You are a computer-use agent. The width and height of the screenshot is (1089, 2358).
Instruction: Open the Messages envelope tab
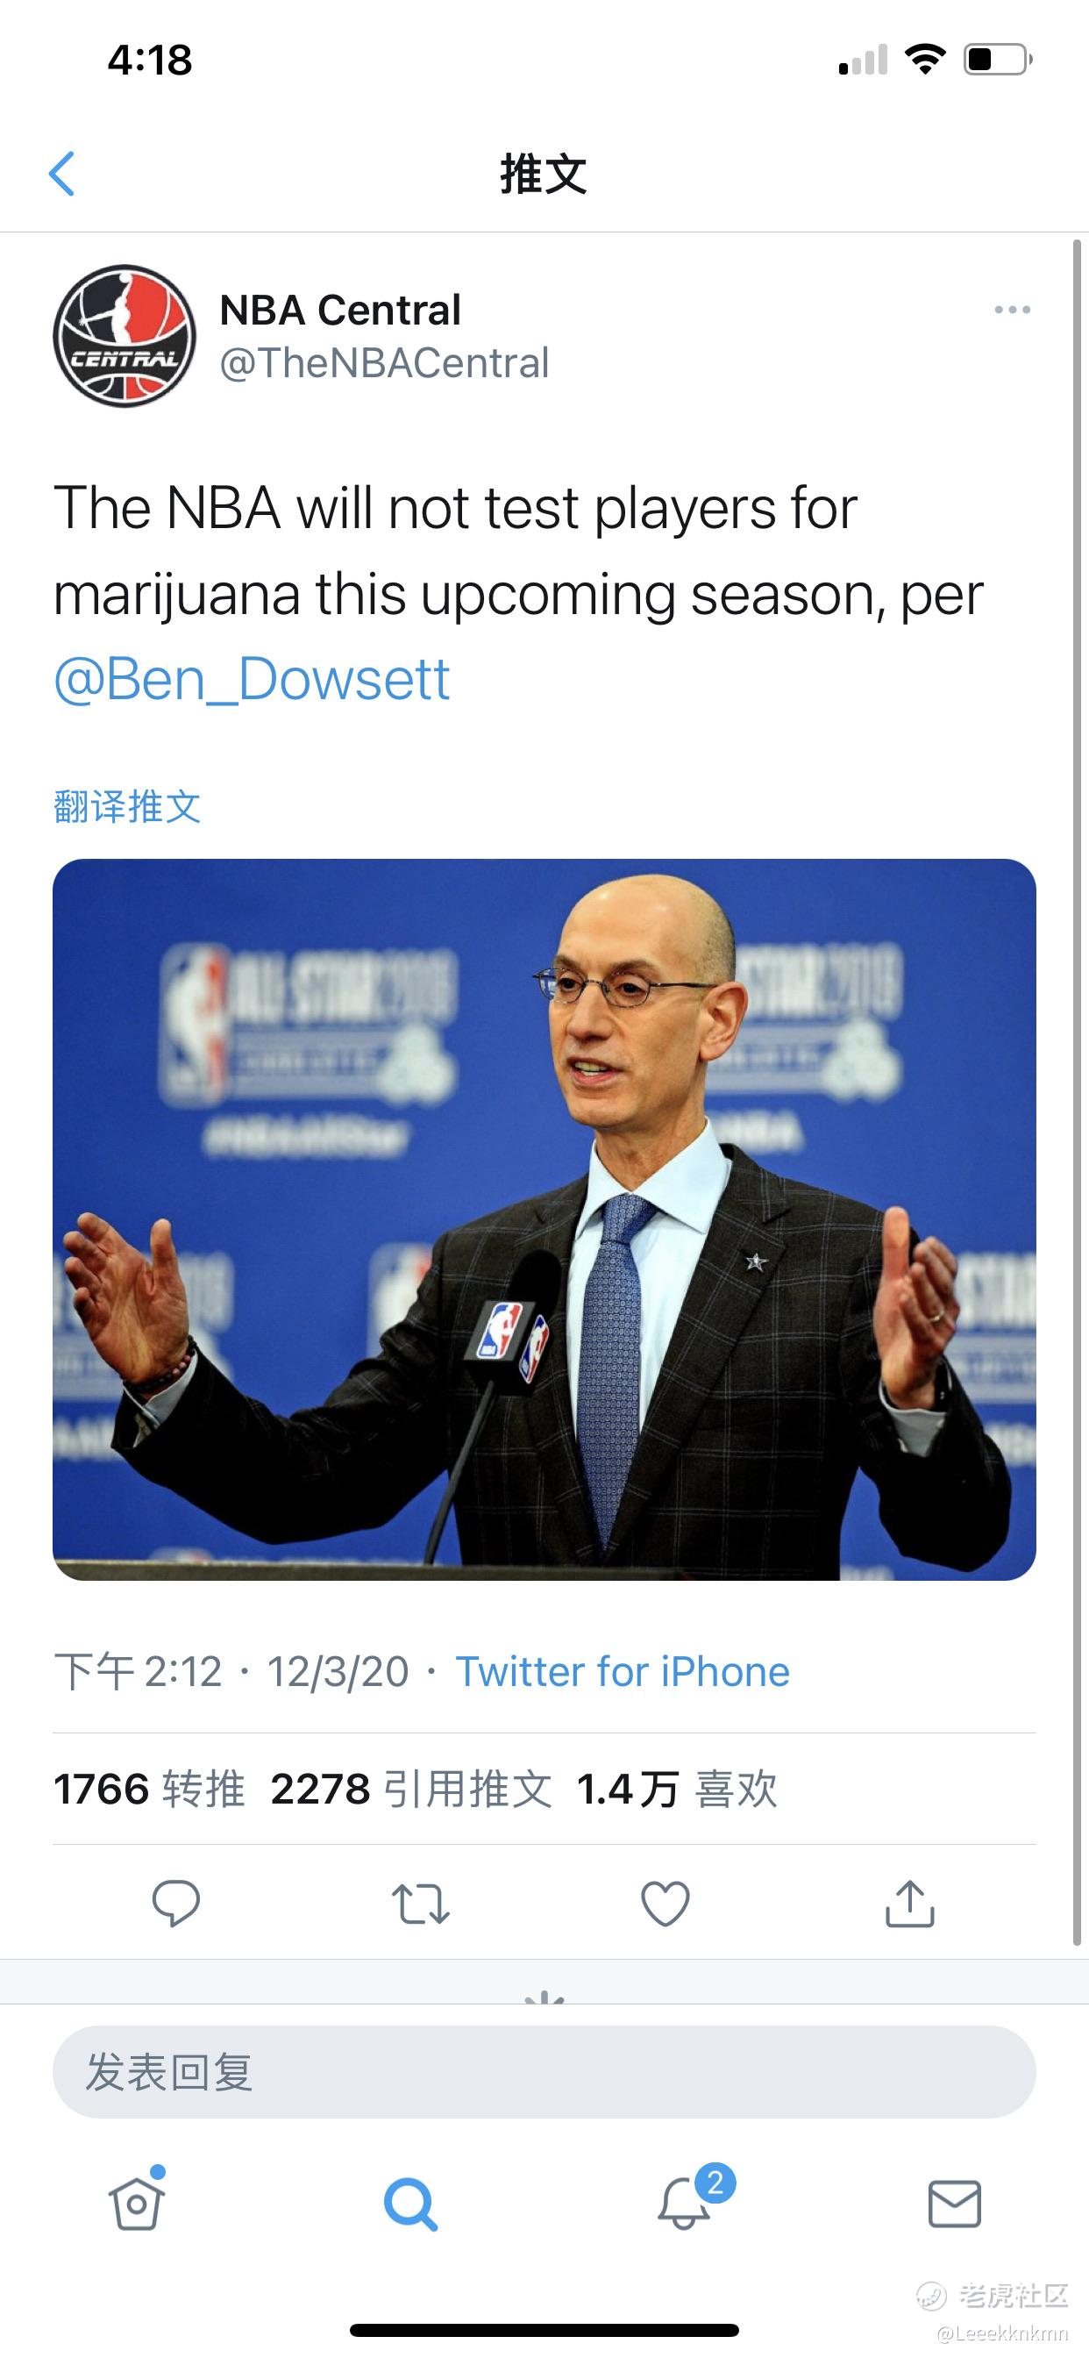pyautogui.click(x=955, y=2204)
